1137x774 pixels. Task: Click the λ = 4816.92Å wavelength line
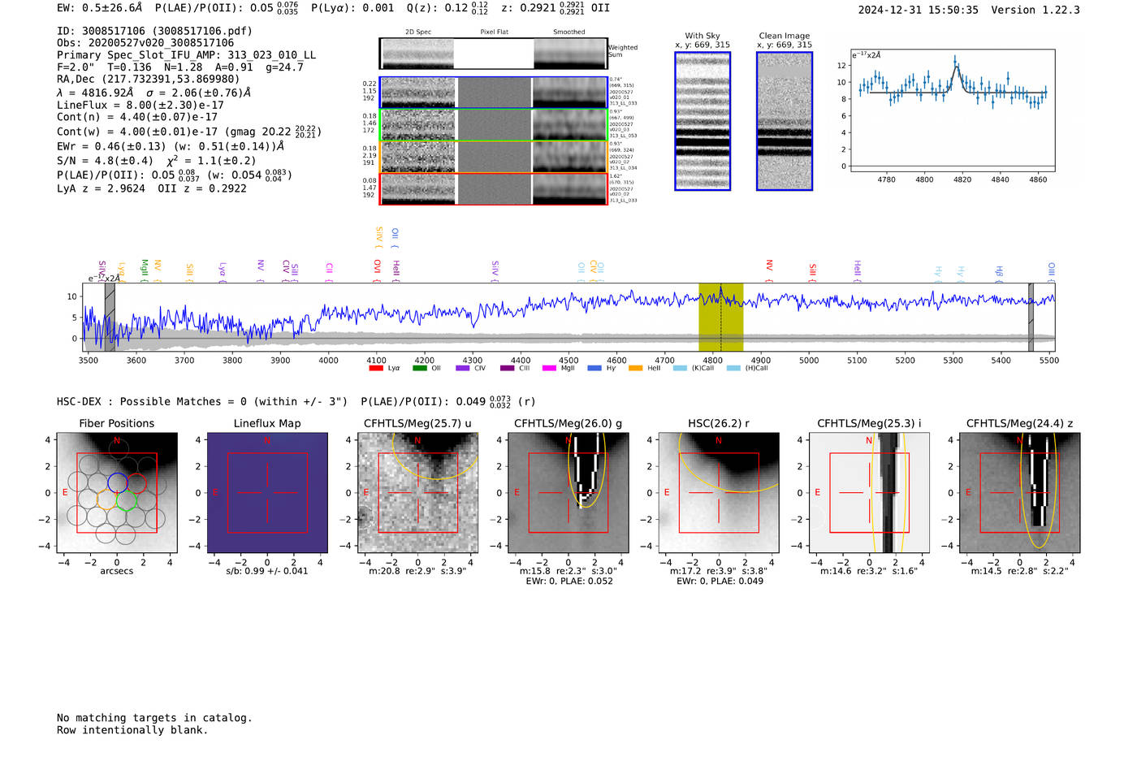coord(153,93)
